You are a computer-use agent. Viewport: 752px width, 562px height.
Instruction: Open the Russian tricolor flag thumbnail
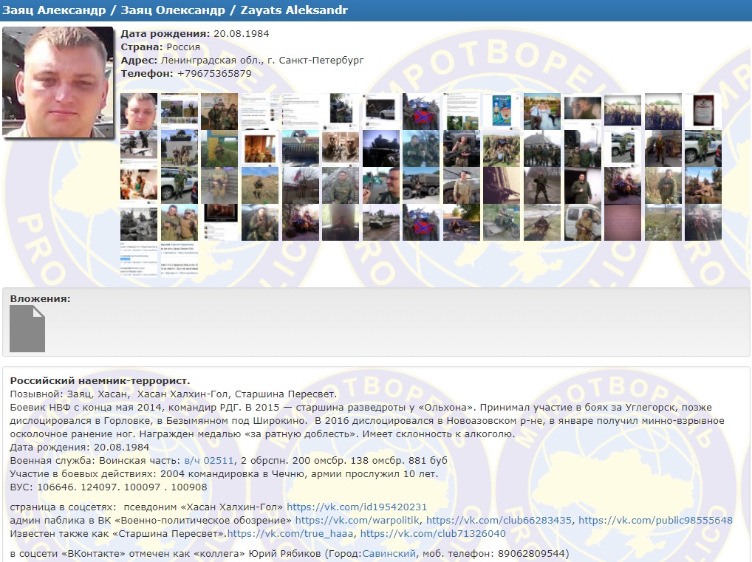pos(300,185)
